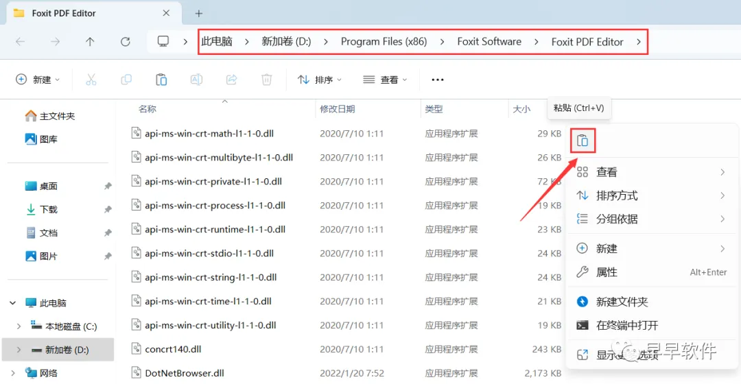The height and width of the screenshot is (384, 741).
Task: Open 图库 in sidebar
Action: tap(41, 139)
